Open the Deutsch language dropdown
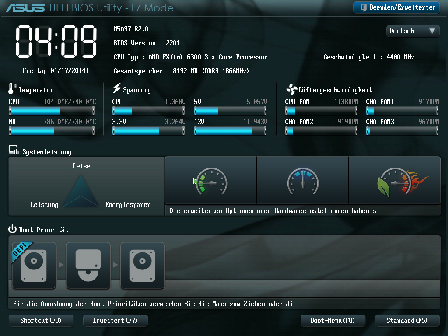The height and width of the screenshot is (336, 448). 413,31
